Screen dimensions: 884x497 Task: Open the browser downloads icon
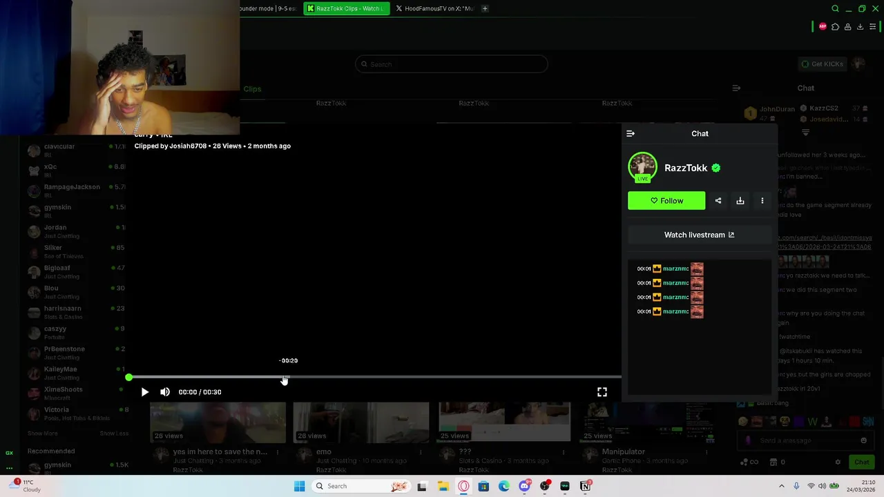click(860, 27)
